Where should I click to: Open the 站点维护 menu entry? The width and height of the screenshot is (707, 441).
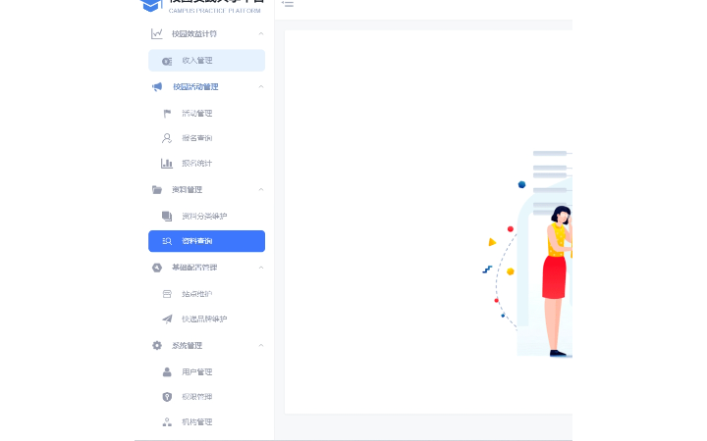(x=206, y=294)
